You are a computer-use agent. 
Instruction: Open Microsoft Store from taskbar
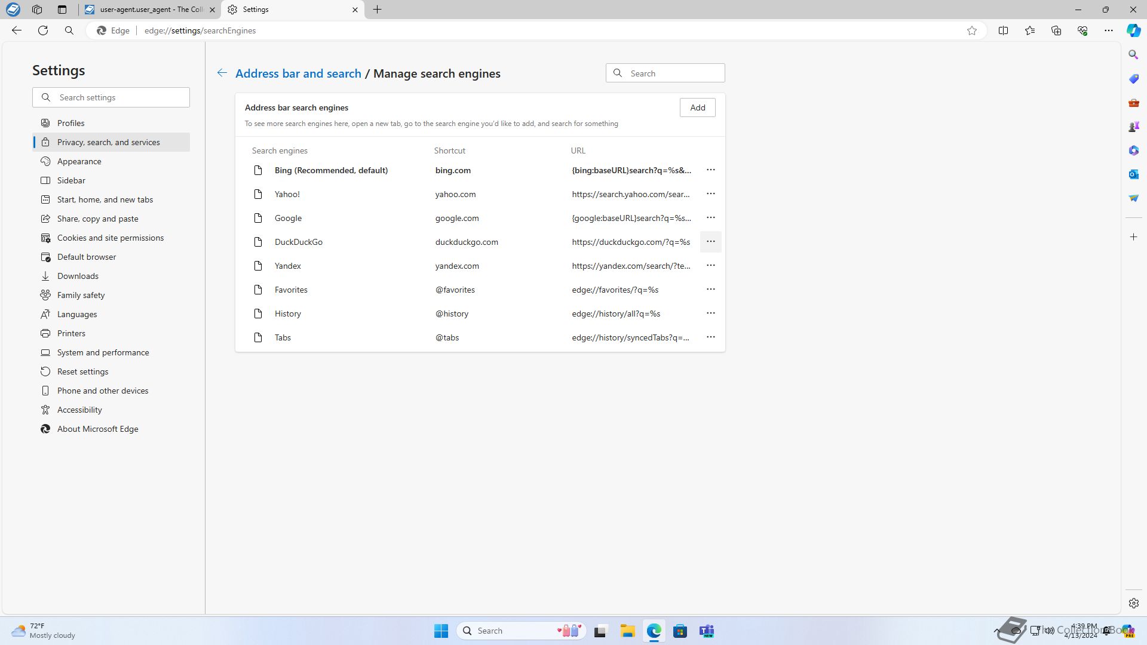[680, 631]
